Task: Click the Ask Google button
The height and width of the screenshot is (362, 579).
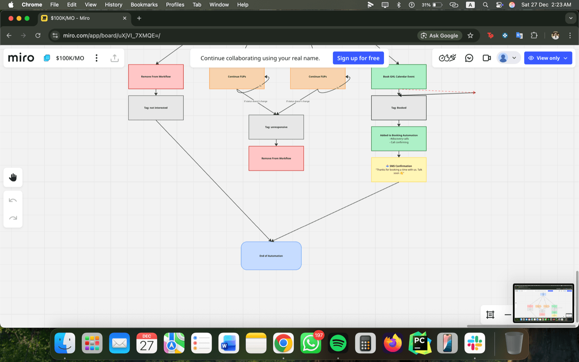Action: click(x=440, y=36)
